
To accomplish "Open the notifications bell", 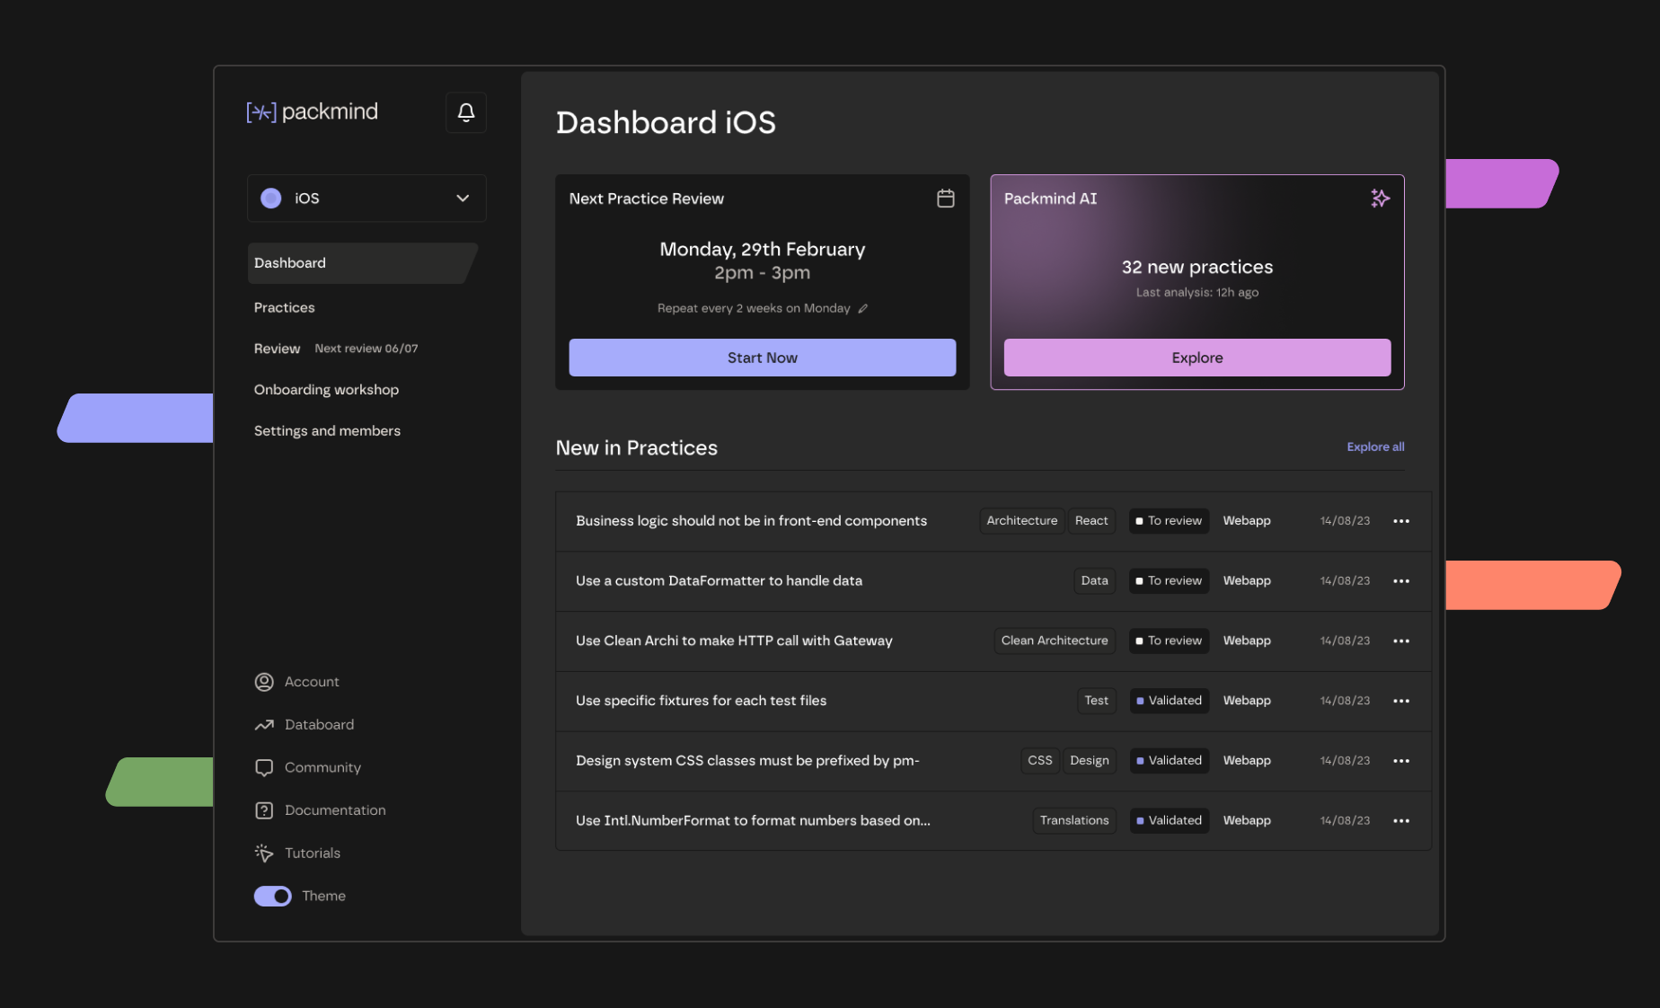I will tap(465, 112).
